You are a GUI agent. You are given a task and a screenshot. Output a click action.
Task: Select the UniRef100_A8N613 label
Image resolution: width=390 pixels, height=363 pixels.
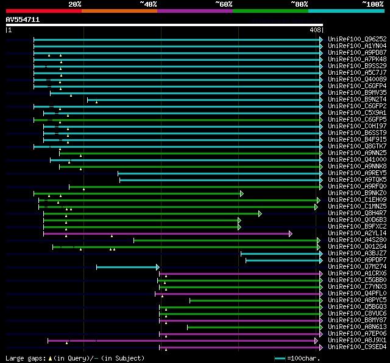[357, 327]
